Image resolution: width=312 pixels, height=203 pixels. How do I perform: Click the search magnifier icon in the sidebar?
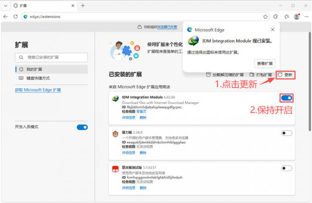pyautogui.click(x=21, y=57)
